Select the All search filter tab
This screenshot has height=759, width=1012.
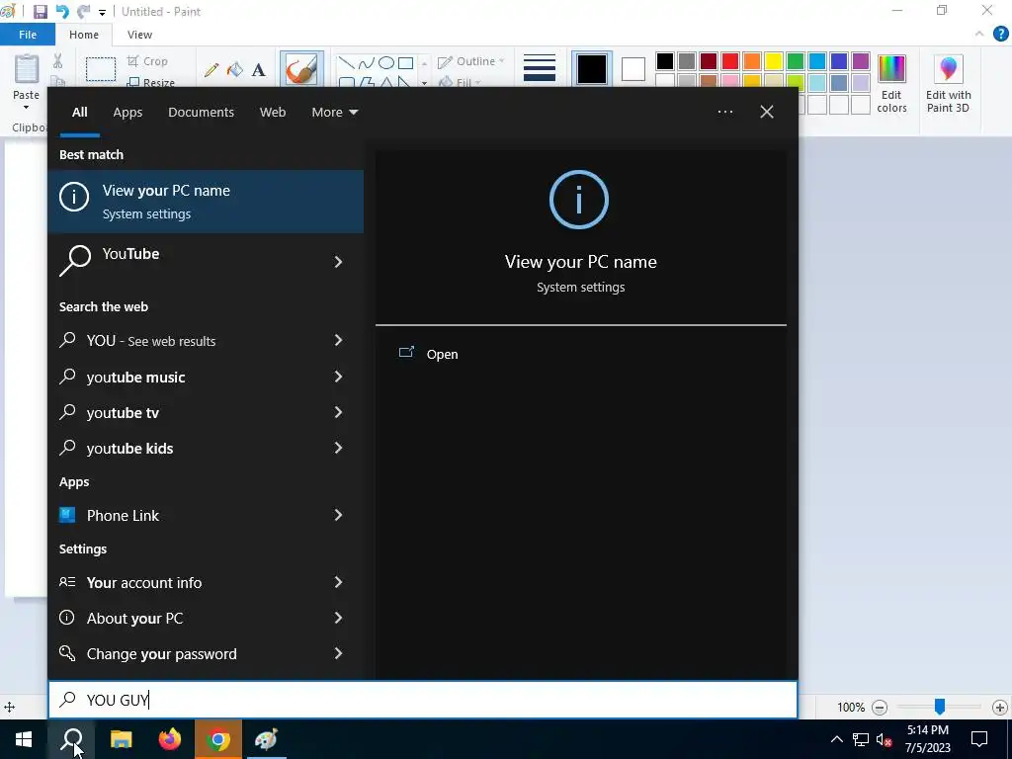click(79, 113)
